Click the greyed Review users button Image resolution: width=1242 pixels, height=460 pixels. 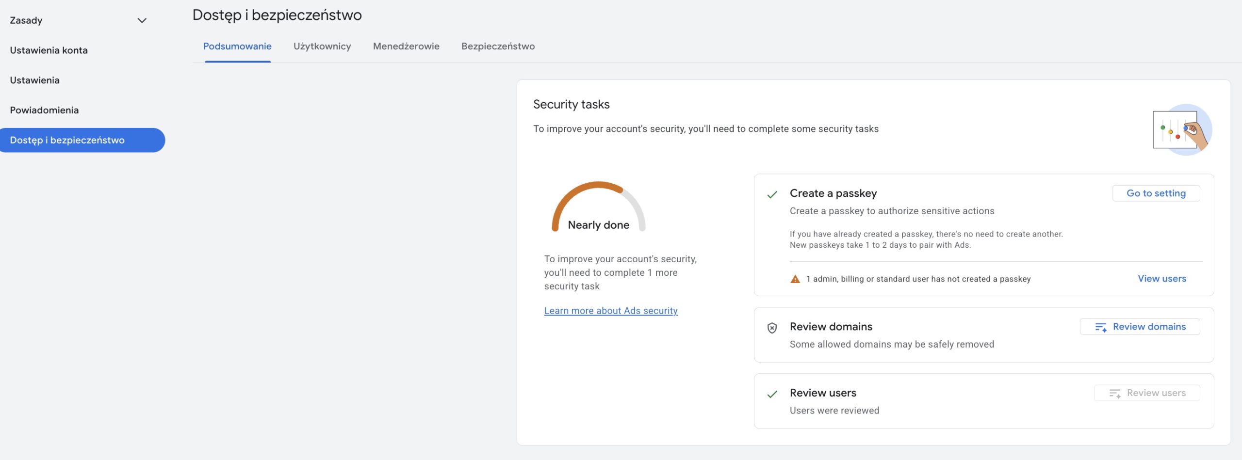tap(1147, 394)
